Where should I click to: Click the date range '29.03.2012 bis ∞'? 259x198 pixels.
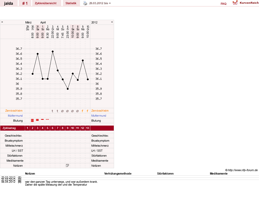(100, 3)
